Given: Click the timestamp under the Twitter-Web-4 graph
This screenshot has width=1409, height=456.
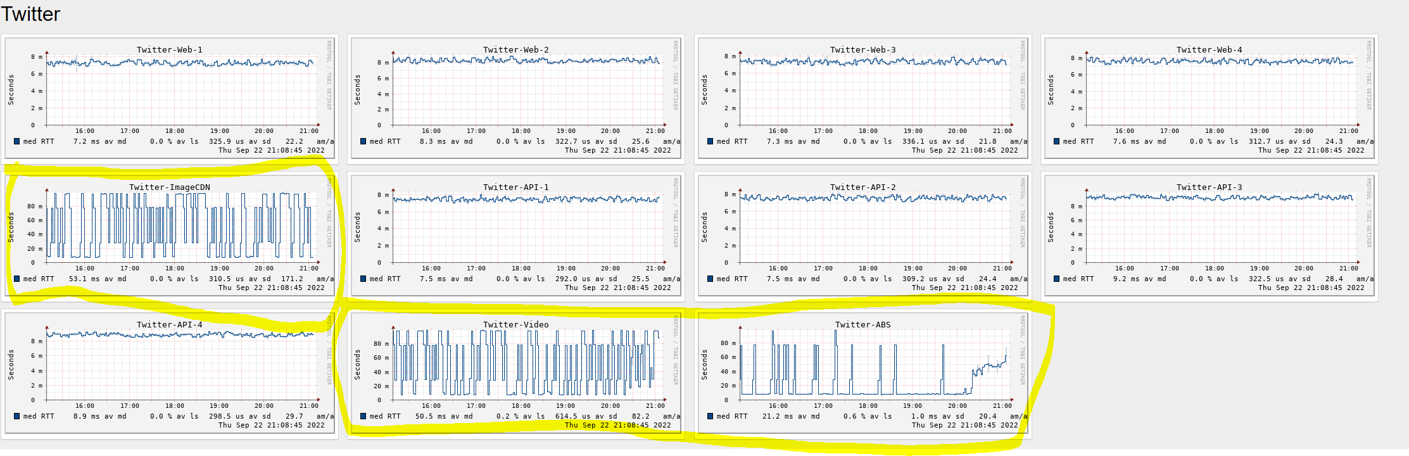Looking at the screenshot, I should pos(1311,150).
